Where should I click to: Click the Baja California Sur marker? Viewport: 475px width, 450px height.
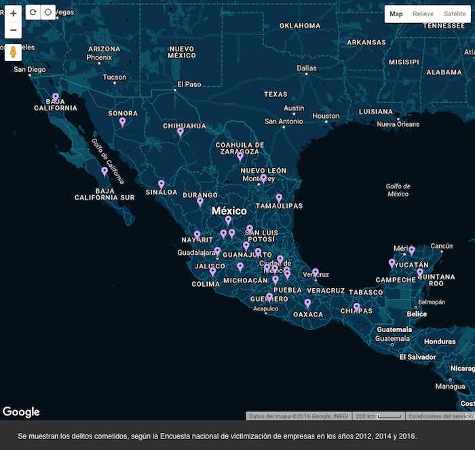(104, 171)
